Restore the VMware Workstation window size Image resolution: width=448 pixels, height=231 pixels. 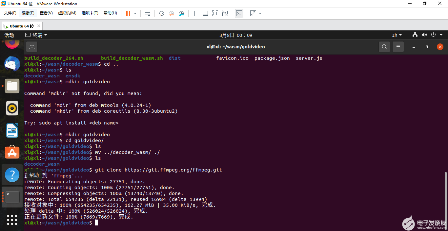(x=425, y=4)
